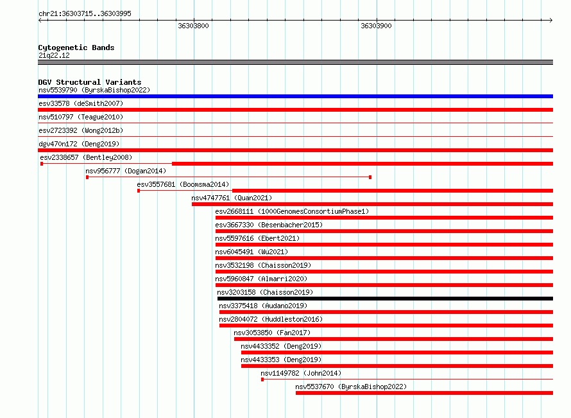Click the DGV Structural Variants track title

90,82
